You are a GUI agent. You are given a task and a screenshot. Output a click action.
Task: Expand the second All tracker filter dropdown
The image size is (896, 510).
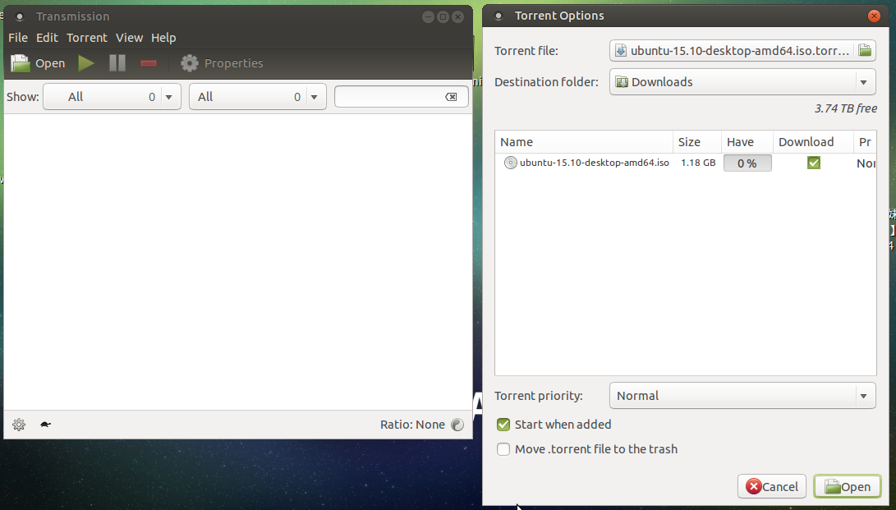(258, 97)
